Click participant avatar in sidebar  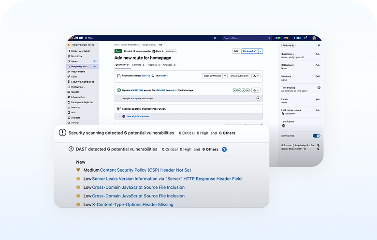pyautogui.click(x=283, y=126)
